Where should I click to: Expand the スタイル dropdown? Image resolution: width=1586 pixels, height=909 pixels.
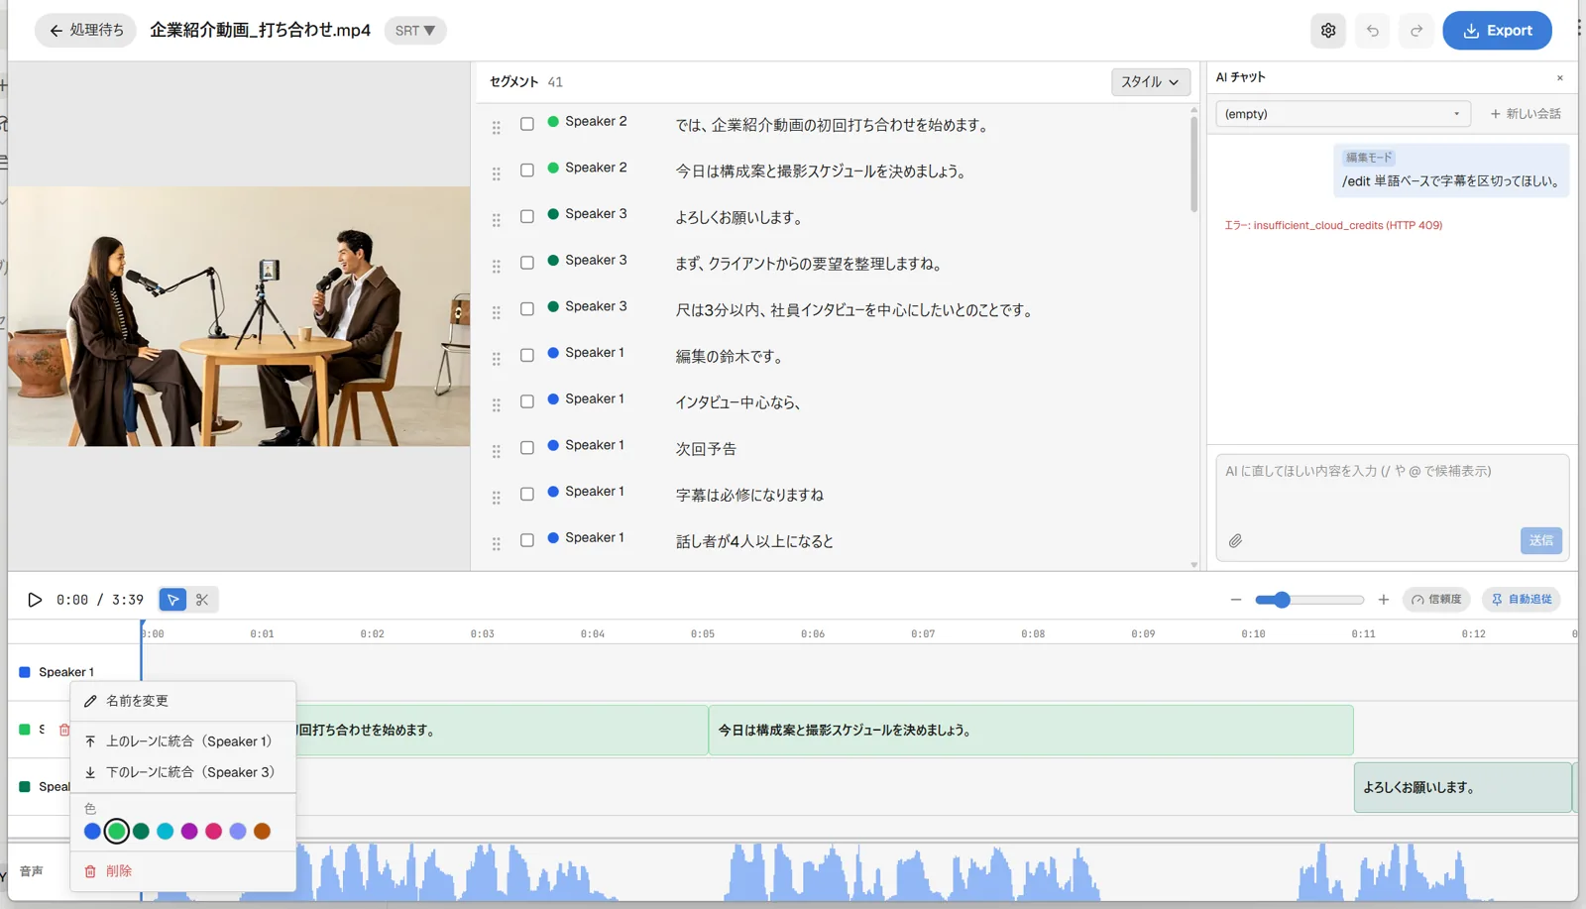tap(1151, 82)
